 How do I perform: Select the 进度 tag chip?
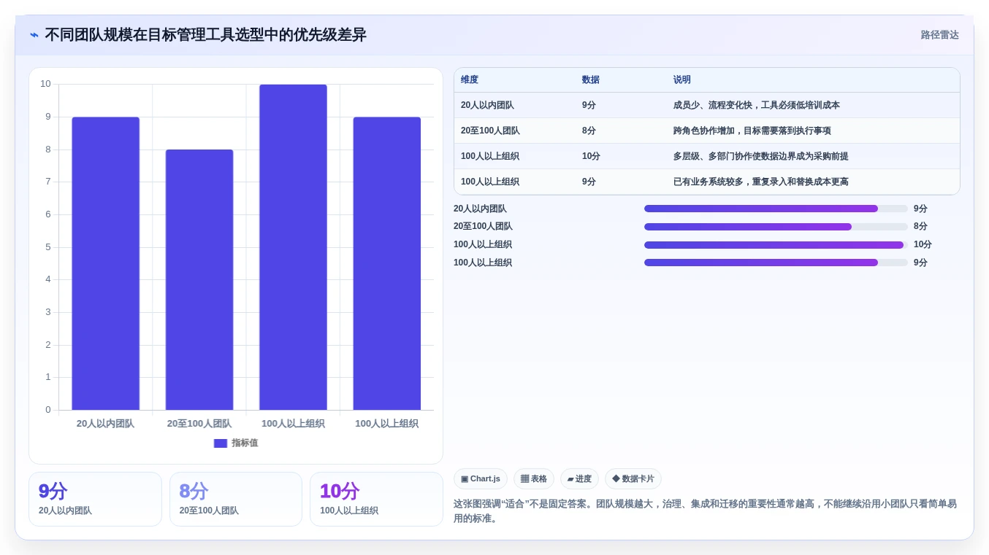pyautogui.click(x=579, y=479)
